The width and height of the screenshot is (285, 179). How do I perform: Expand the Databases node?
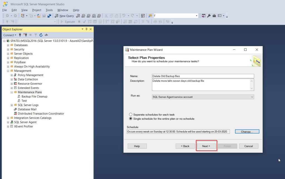(x=8, y=45)
